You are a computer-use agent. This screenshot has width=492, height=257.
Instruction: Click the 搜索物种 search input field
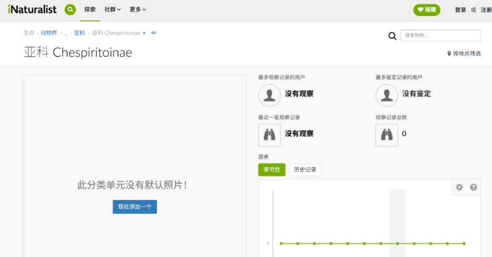pyautogui.click(x=440, y=36)
